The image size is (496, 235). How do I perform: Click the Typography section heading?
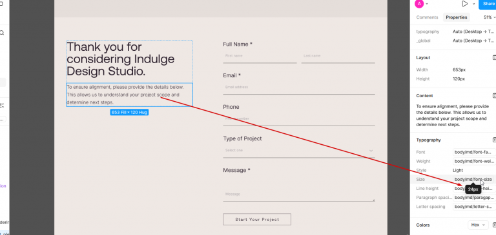[x=428, y=140]
